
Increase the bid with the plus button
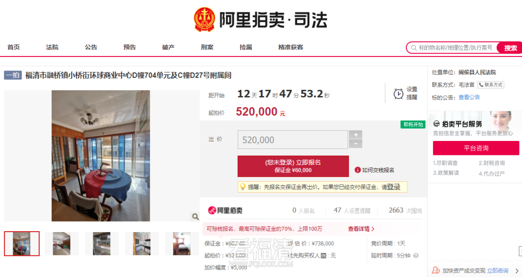[x=356, y=135]
